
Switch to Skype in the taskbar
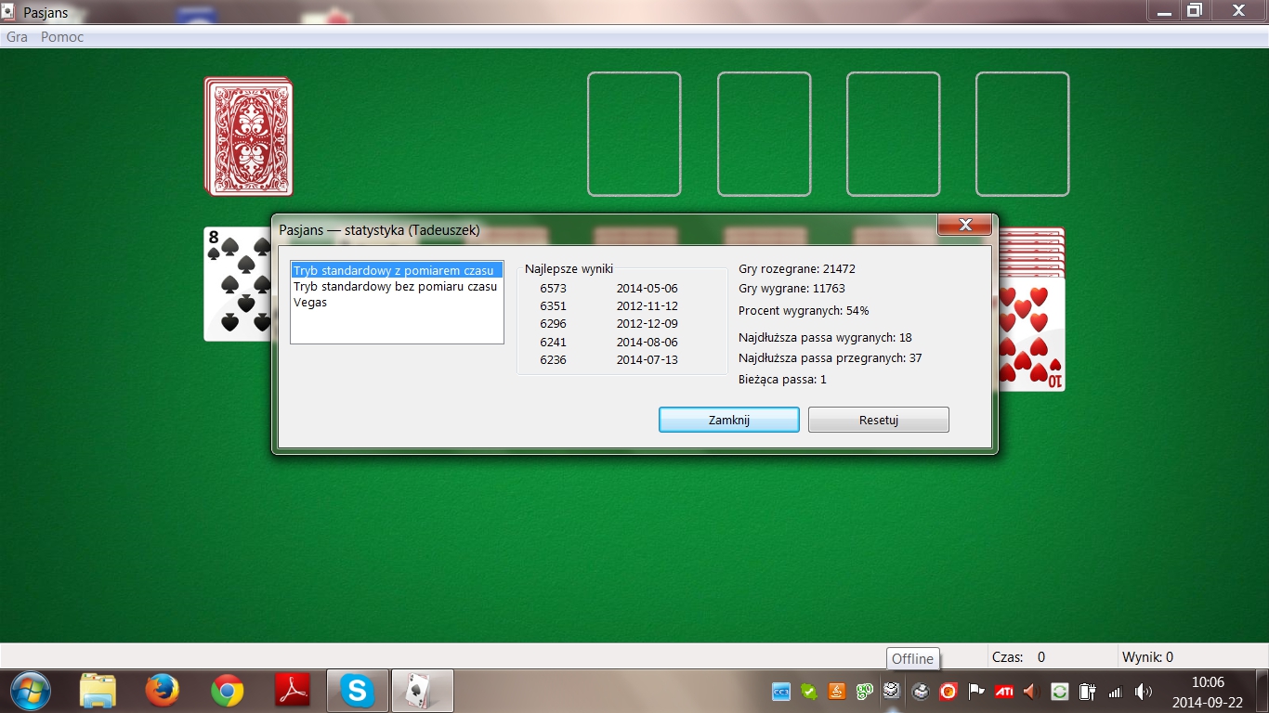tap(357, 691)
